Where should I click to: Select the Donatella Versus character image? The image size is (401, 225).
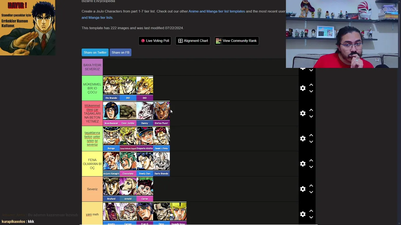click(x=178, y=213)
